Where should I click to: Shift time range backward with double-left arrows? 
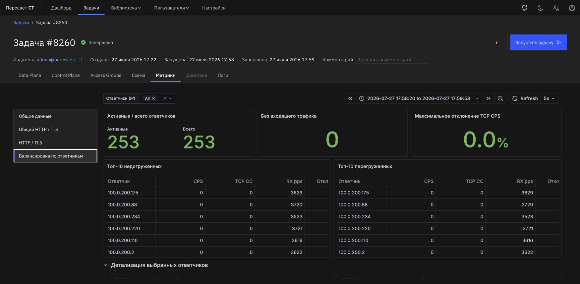pyautogui.click(x=350, y=98)
